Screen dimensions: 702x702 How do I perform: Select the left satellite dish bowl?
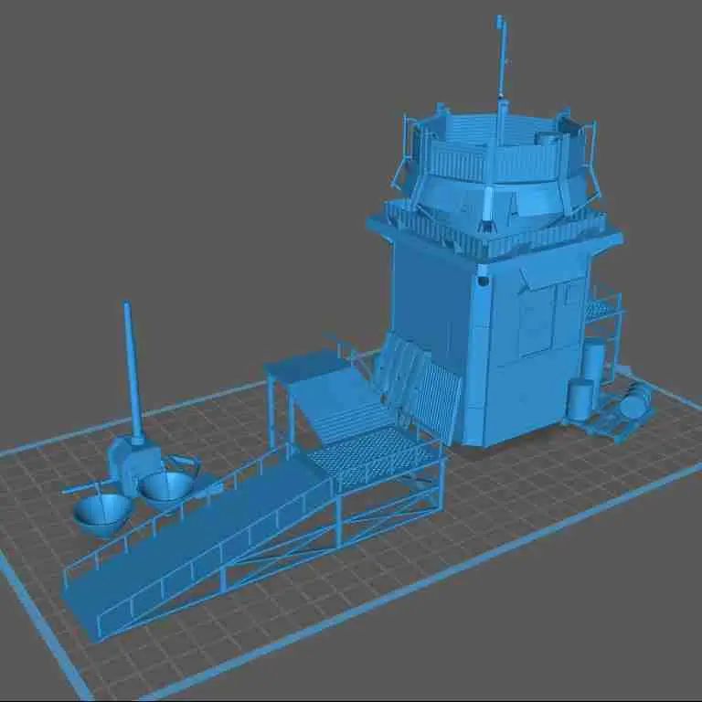pos(101,512)
